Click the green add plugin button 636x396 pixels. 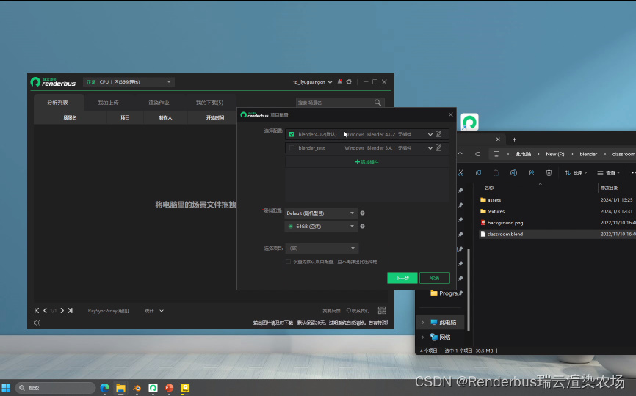[x=367, y=161]
